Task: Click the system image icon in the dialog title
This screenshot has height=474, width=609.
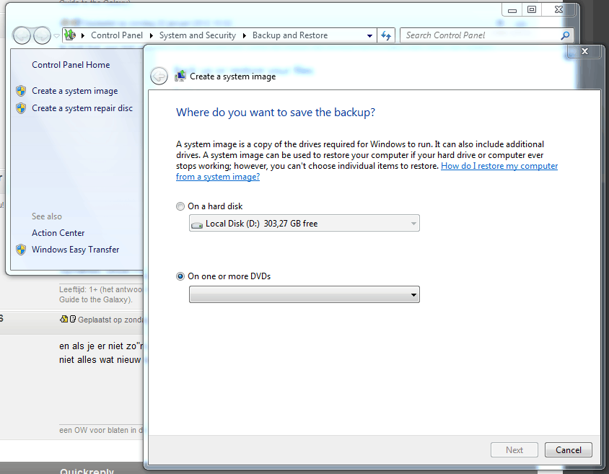Action: tap(180, 76)
